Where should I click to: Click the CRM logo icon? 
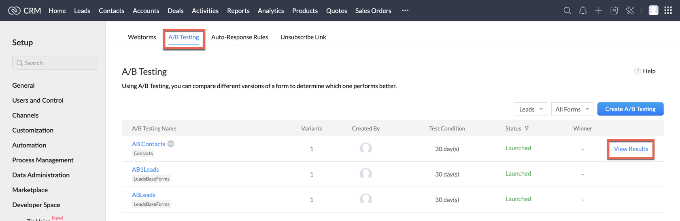click(x=14, y=11)
